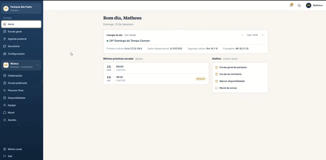Viewport: 326px width, 160px height.
Task: Click Escala do ministério shortcut icon
Action: (x=216, y=74)
